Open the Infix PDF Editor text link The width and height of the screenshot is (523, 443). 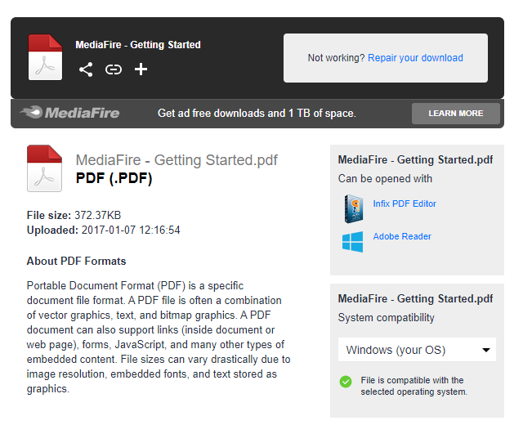[x=405, y=204]
